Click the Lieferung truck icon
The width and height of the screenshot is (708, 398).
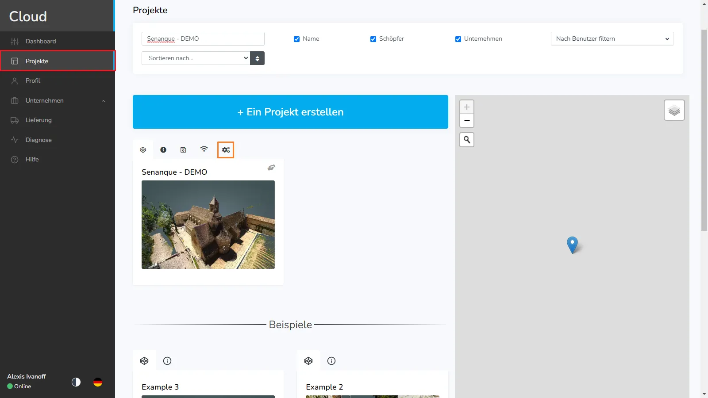[x=15, y=120]
